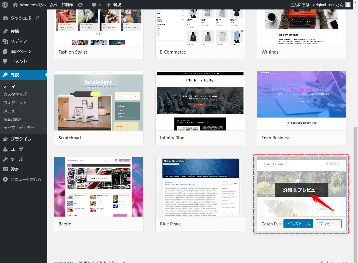
Task: Click the updates icon showing 1
Action: click(80, 5)
